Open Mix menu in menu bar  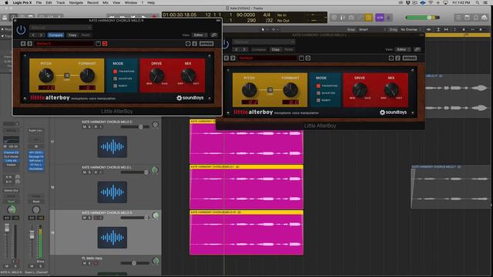106,2
